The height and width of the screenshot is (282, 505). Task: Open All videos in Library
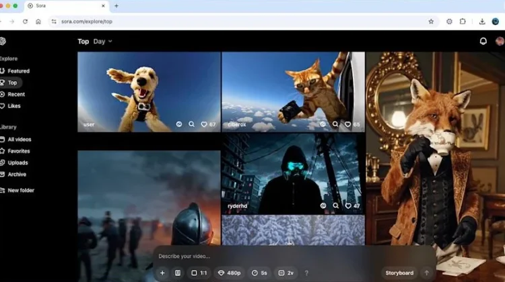pos(15,140)
